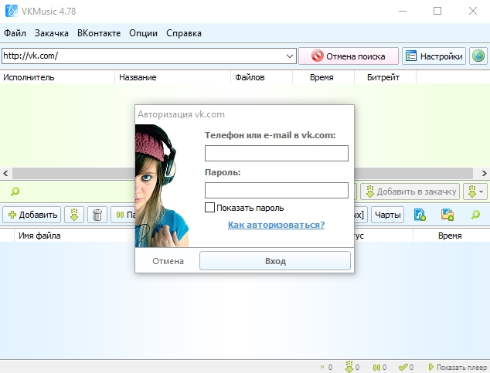
Task: Click the phone or e-mail input field
Action: click(277, 153)
